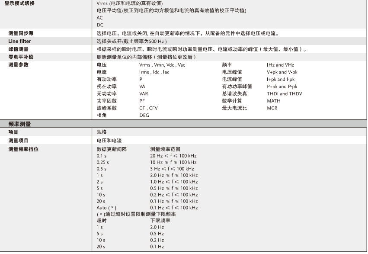
Task: Select the THDI and THDV value
Action: pos(284,93)
